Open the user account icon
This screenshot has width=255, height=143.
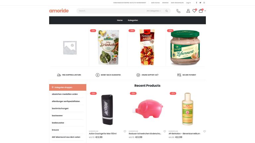(x=188, y=11)
